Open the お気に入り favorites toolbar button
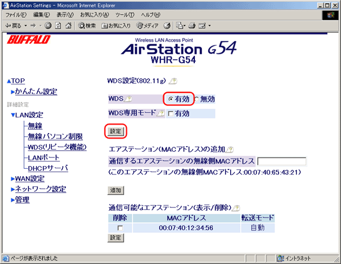341x264 pixels. click(116, 26)
